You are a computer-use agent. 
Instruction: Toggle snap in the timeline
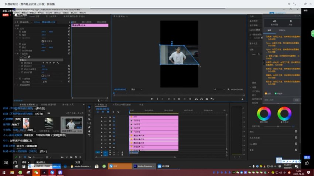pyautogui.click(x=103, y=112)
